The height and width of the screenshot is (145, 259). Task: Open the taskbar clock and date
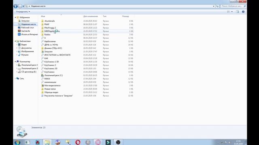(238, 142)
